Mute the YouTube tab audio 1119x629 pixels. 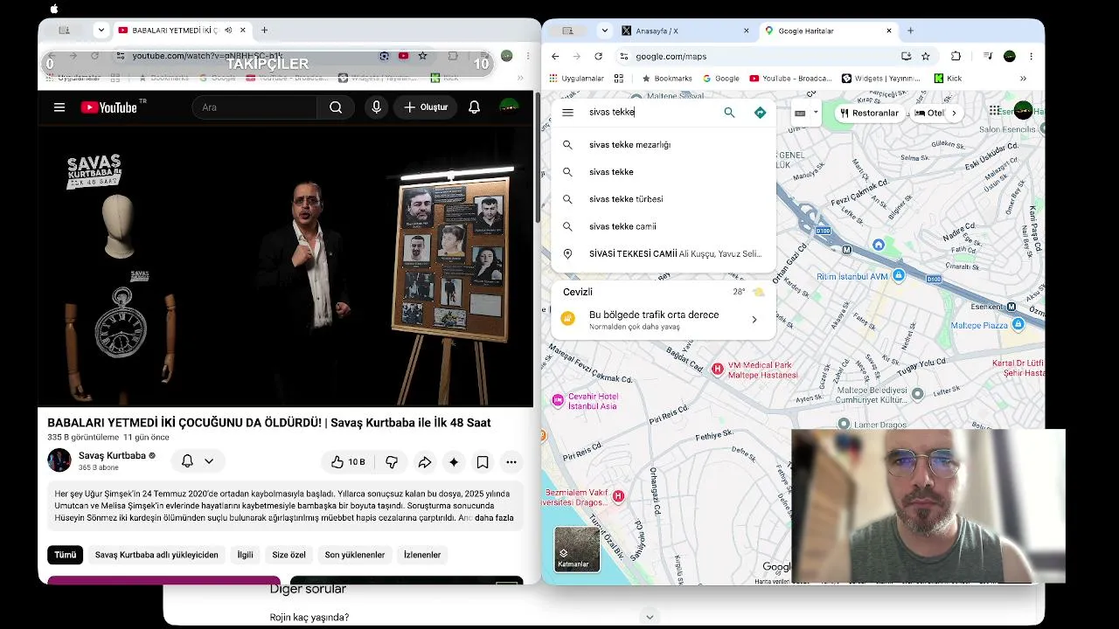point(228,31)
